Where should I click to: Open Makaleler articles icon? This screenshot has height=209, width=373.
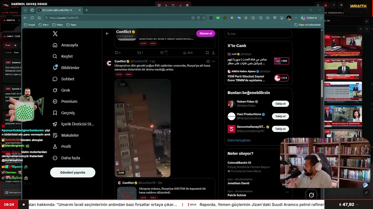[55, 135]
